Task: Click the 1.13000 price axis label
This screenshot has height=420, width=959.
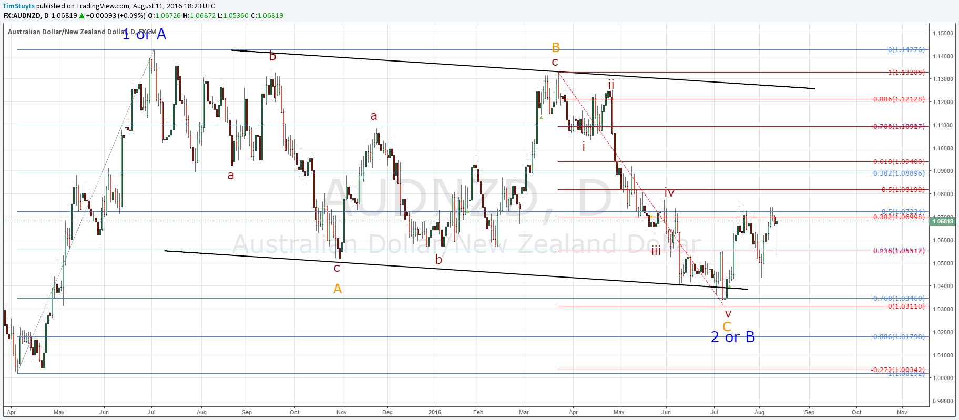Action: coord(943,79)
